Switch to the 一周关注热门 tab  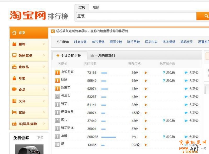pos(103,55)
